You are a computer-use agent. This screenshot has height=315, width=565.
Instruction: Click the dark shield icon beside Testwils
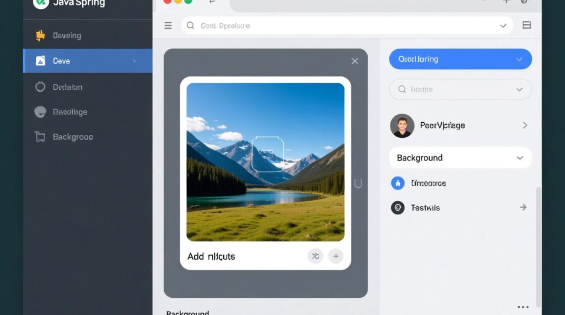point(398,207)
